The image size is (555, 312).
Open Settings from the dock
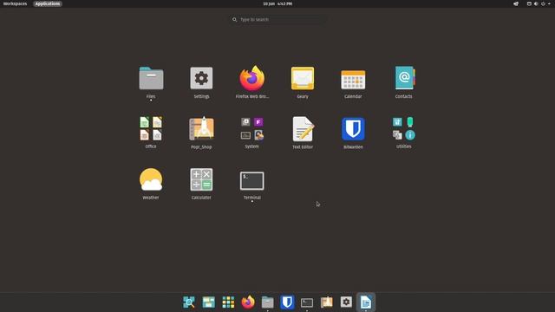[x=346, y=302]
